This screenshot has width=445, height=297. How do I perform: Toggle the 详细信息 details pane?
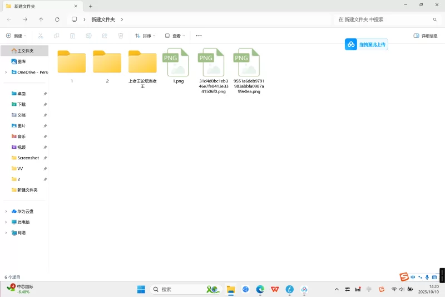(x=426, y=36)
